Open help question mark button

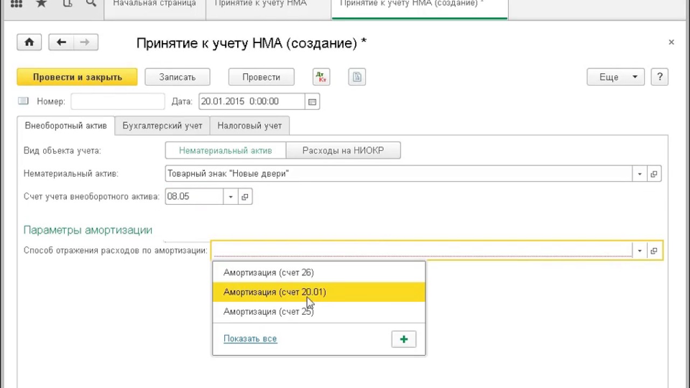coord(660,77)
